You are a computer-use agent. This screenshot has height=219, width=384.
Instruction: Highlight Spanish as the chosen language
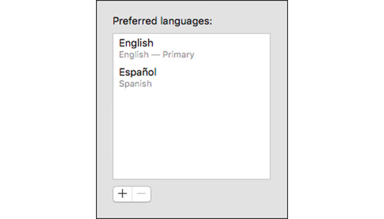[x=191, y=78]
